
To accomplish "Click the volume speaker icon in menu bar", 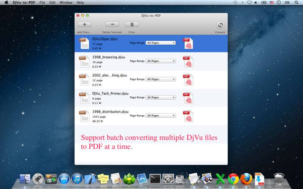I will [256, 3].
